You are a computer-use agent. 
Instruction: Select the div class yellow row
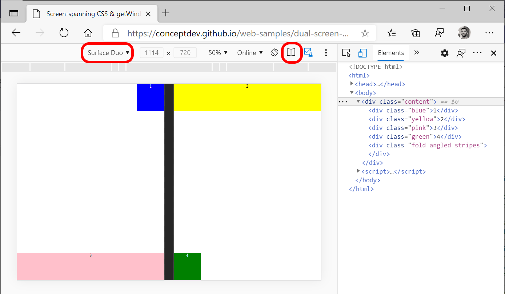(x=417, y=119)
